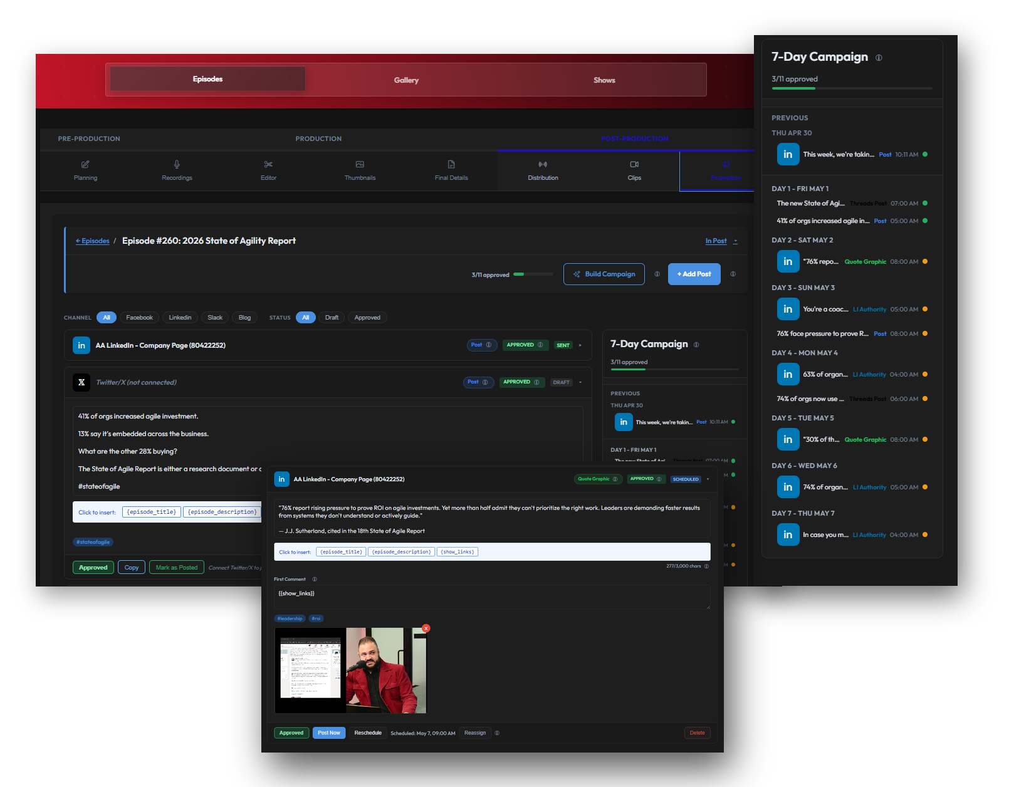The height and width of the screenshot is (787, 1009).
Task: Click LinkedIn icon for "In case you m..." Day 7 entry
Action: (x=788, y=534)
